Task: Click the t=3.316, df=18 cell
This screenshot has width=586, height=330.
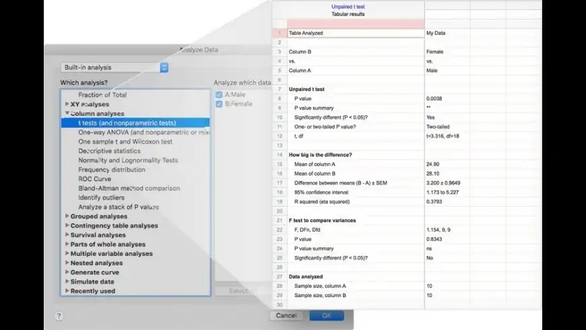Action: pyautogui.click(x=447, y=136)
